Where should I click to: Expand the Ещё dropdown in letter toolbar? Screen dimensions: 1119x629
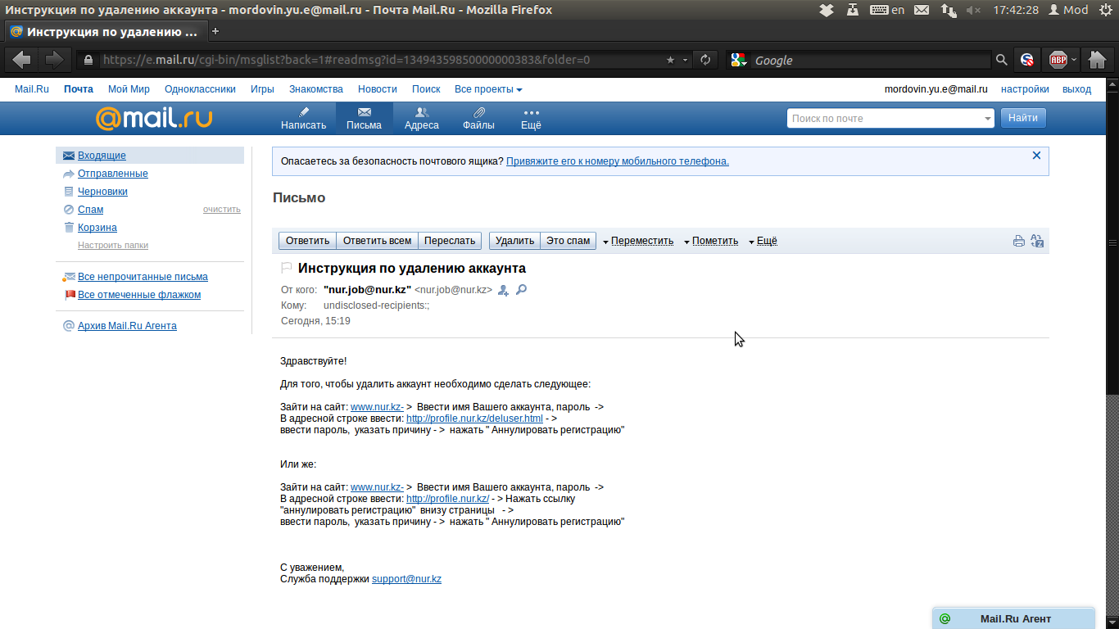tap(763, 241)
